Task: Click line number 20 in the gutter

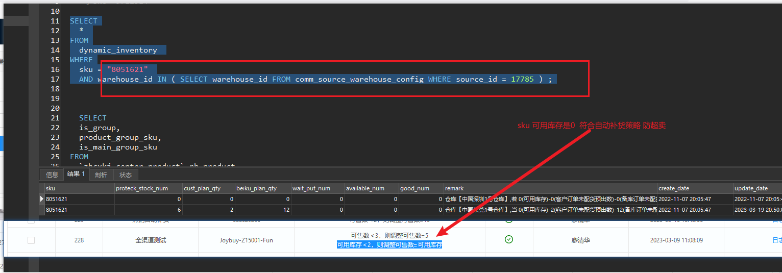Action: click(55, 108)
